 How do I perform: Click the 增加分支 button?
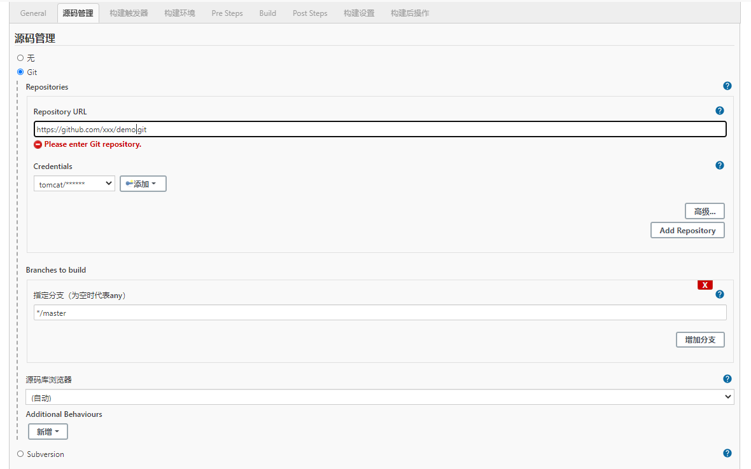pyautogui.click(x=699, y=339)
